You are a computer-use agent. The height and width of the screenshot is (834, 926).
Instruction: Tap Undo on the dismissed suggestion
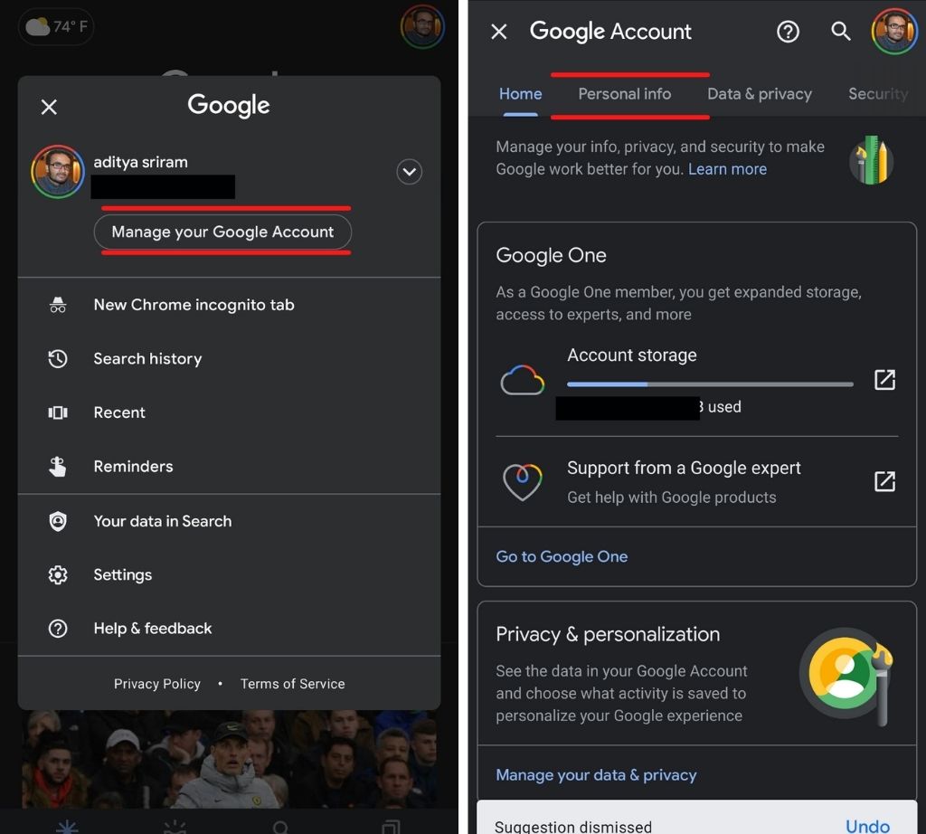[867, 825]
